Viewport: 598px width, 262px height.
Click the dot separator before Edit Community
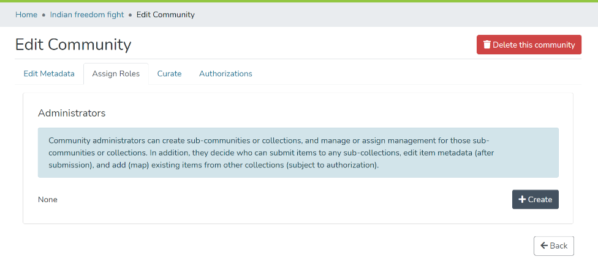point(130,15)
